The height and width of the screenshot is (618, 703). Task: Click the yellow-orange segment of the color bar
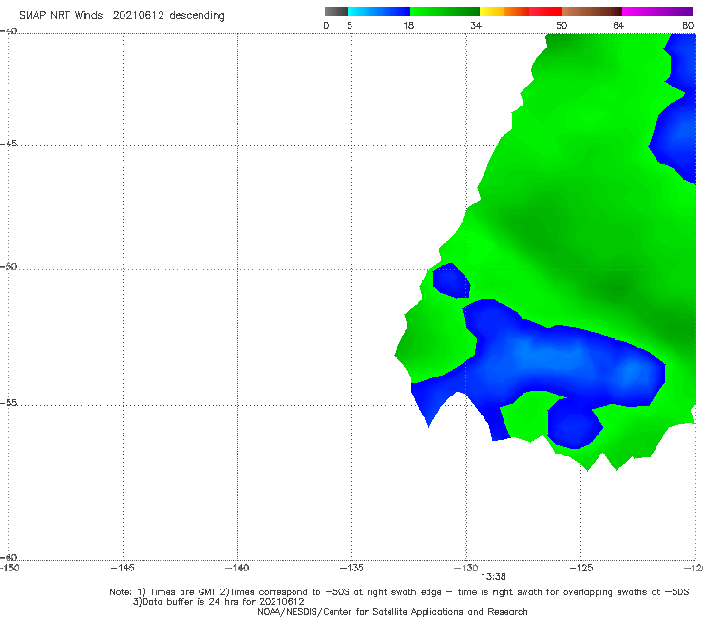point(504,11)
